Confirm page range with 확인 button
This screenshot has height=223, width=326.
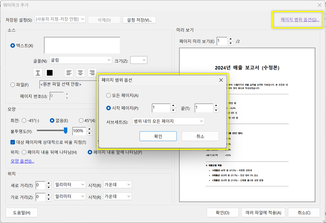[x=158, y=136]
